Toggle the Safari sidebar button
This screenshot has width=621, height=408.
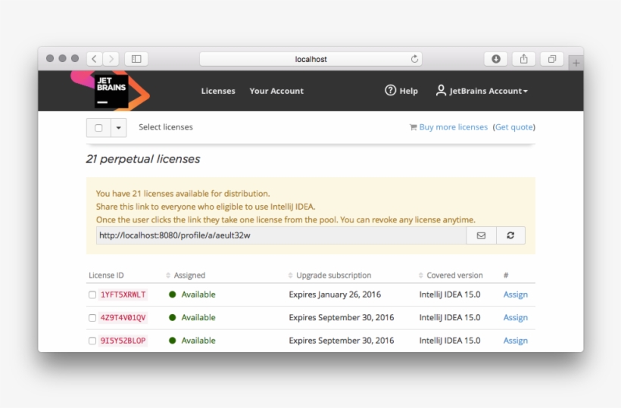point(136,59)
